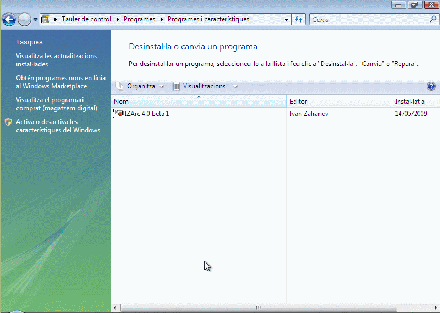The height and width of the screenshot is (313, 440).
Task: Click the Forward navigation arrow button
Action: (24, 20)
